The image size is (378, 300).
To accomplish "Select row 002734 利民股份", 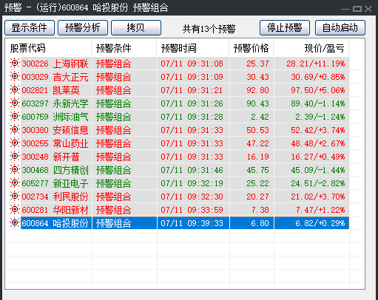I will (178, 197).
